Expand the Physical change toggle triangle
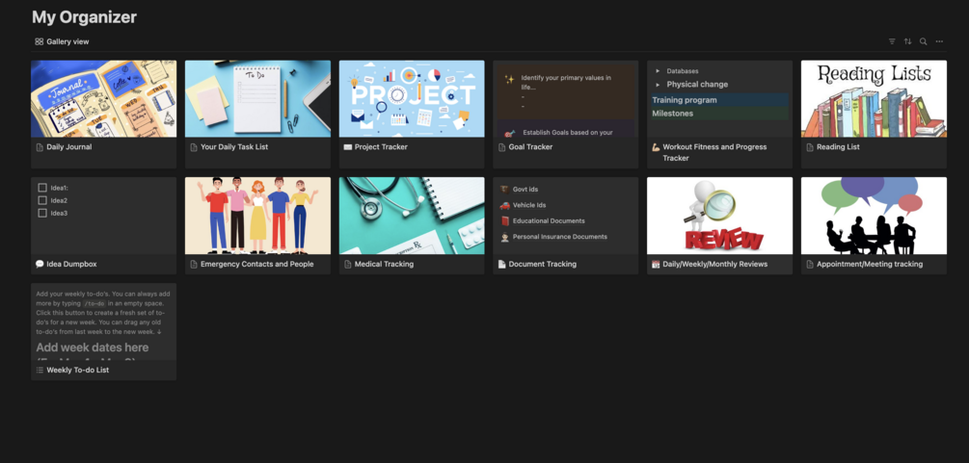969x463 pixels. click(x=658, y=85)
